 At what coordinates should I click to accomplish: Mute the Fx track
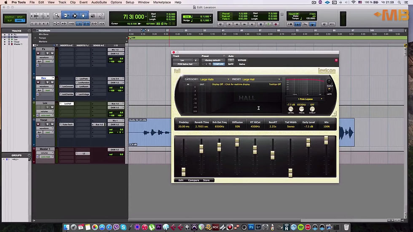coord(52,53)
